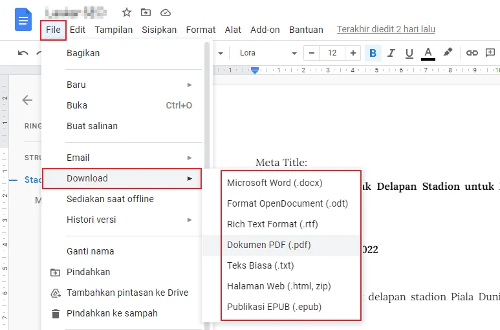Select Buka from the File menu
The image size is (500, 330).
pyautogui.click(x=122, y=105)
